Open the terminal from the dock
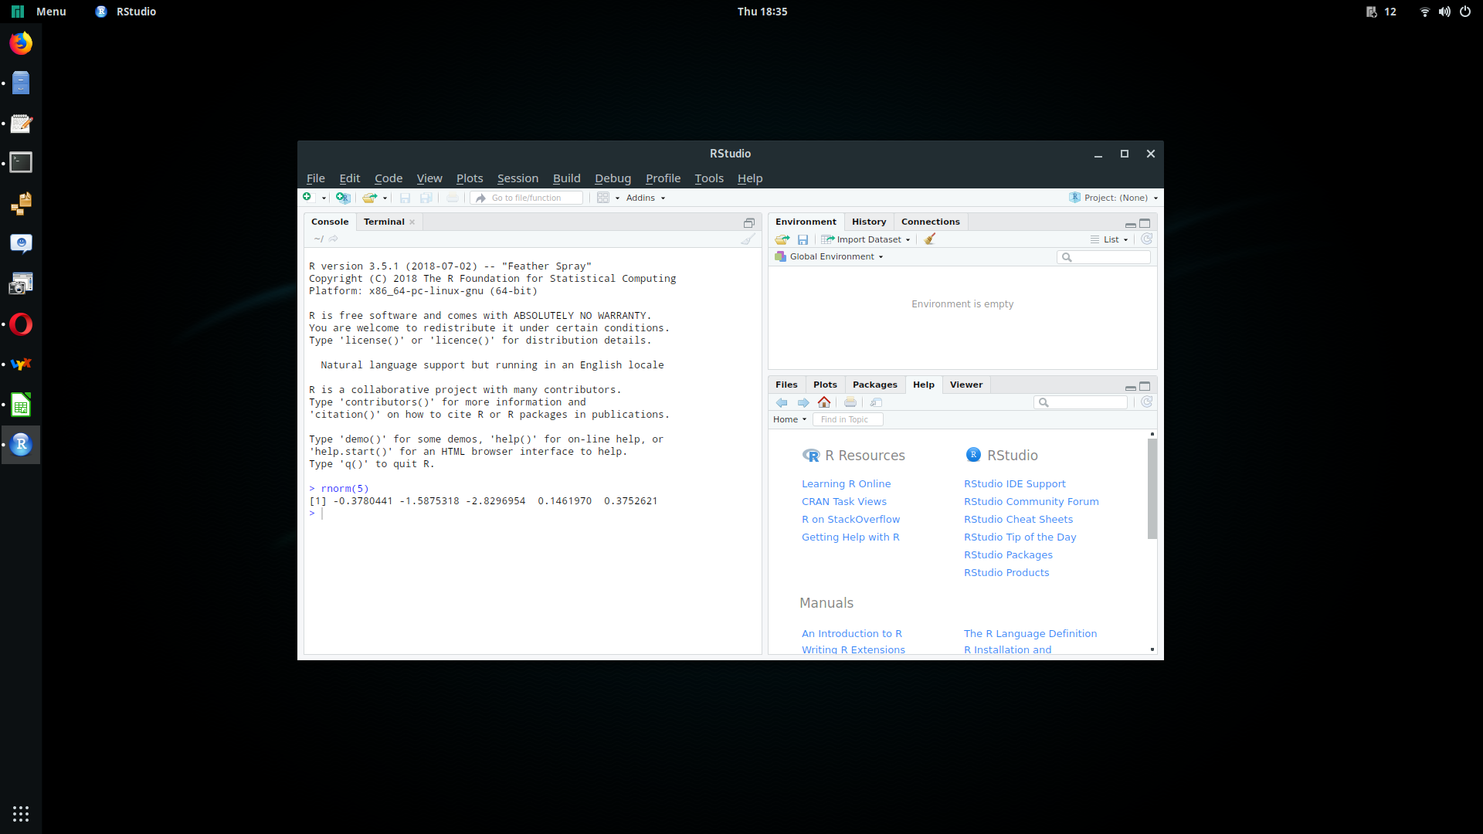 click(21, 163)
